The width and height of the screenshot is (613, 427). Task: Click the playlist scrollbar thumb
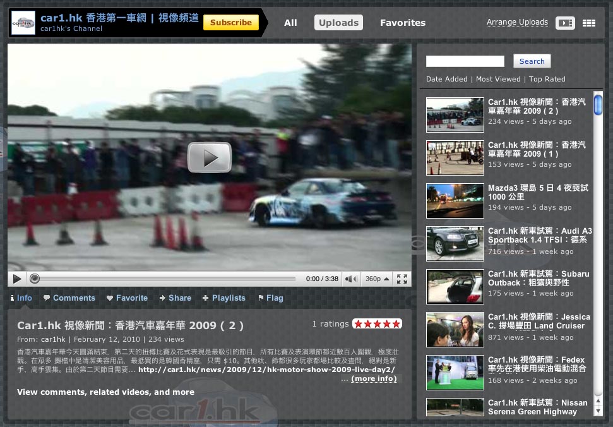tap(598, 104)
